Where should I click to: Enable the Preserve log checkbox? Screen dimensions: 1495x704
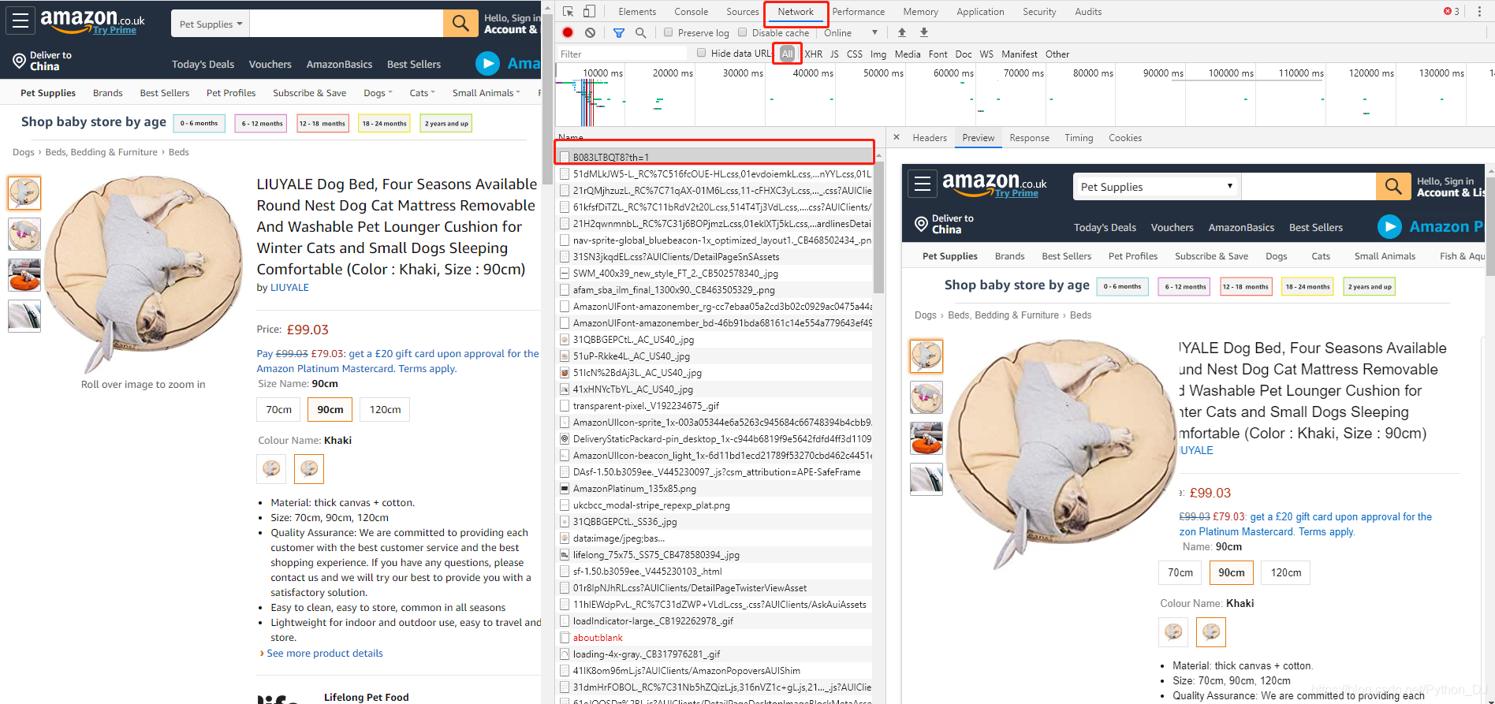click(668, 32)
